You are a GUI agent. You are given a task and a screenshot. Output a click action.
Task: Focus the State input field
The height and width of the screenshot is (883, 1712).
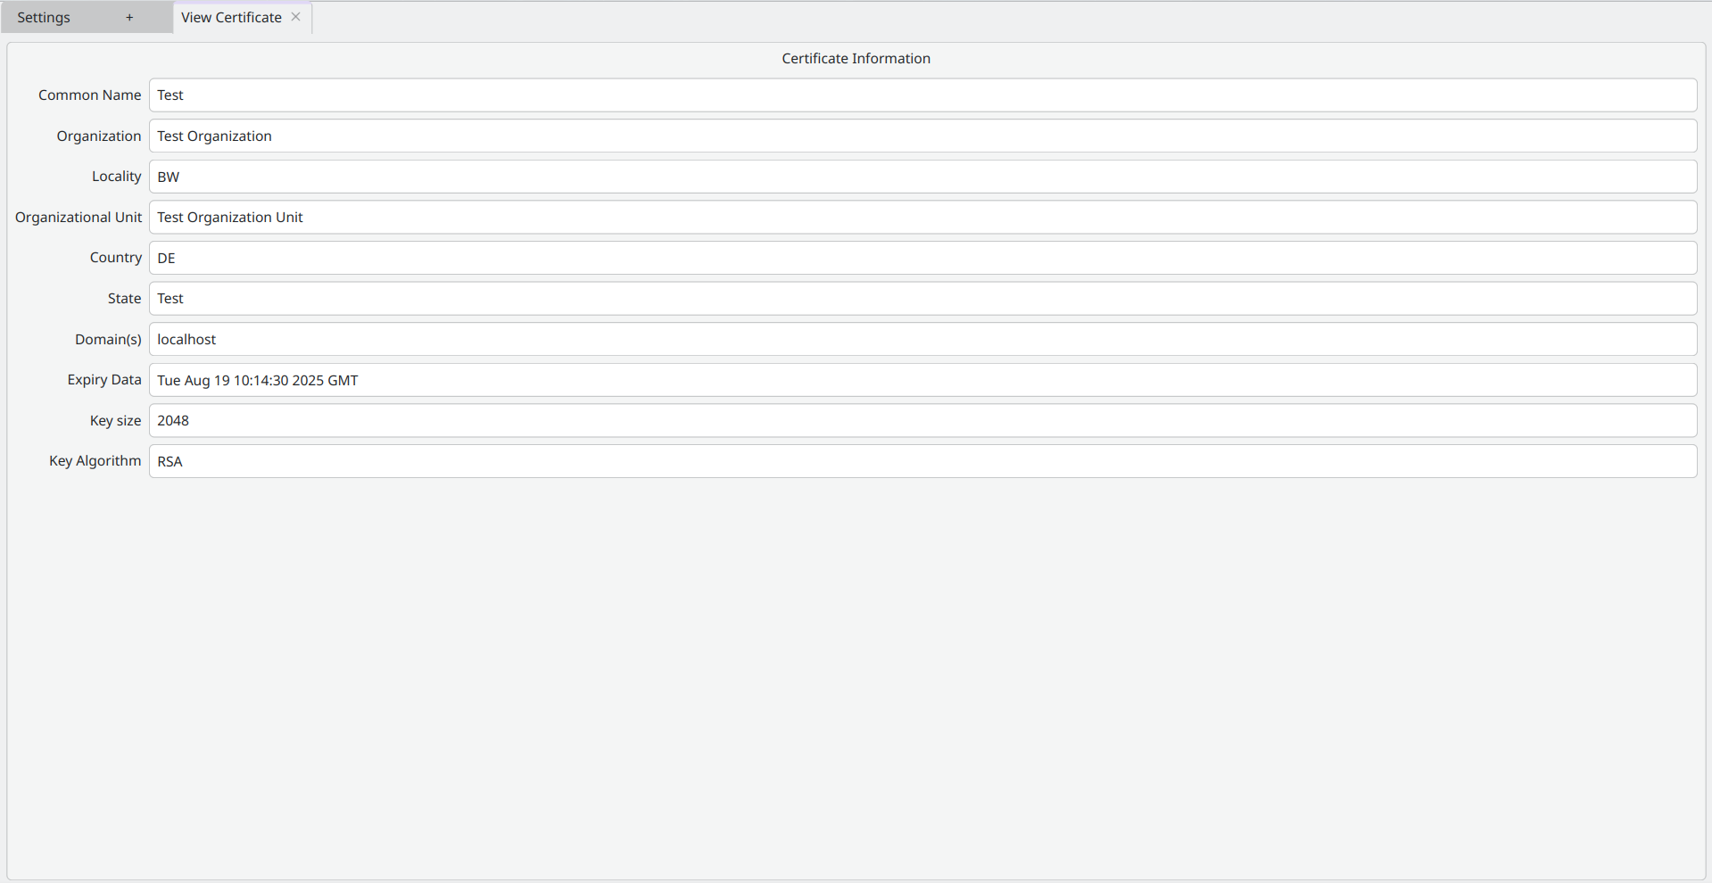(x=922, y=299)
